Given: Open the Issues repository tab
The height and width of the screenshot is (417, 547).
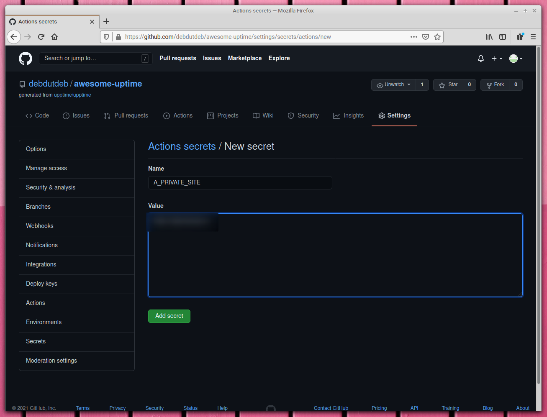Looking at the screenshot, I should (76, 116).
